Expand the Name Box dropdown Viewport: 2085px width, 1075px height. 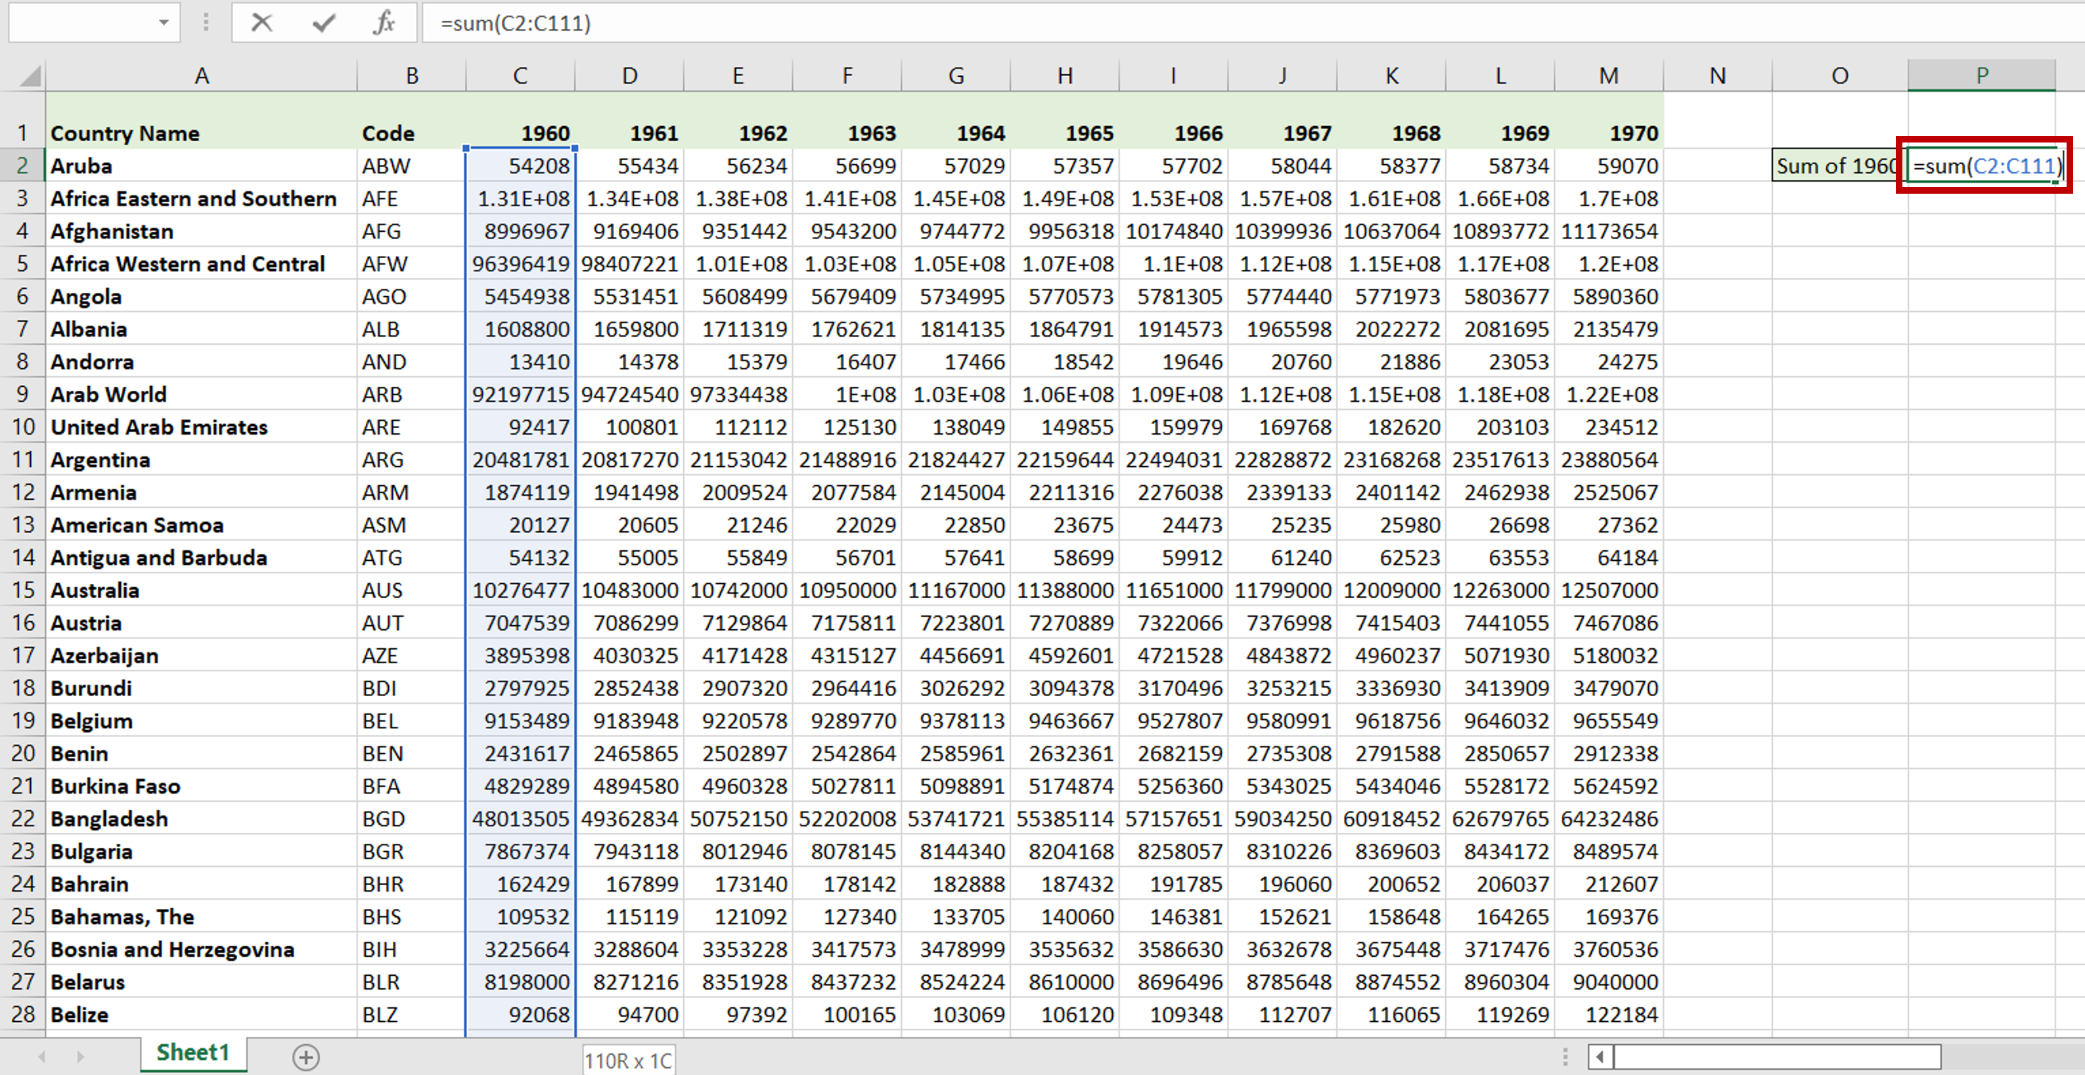(164, 22)
